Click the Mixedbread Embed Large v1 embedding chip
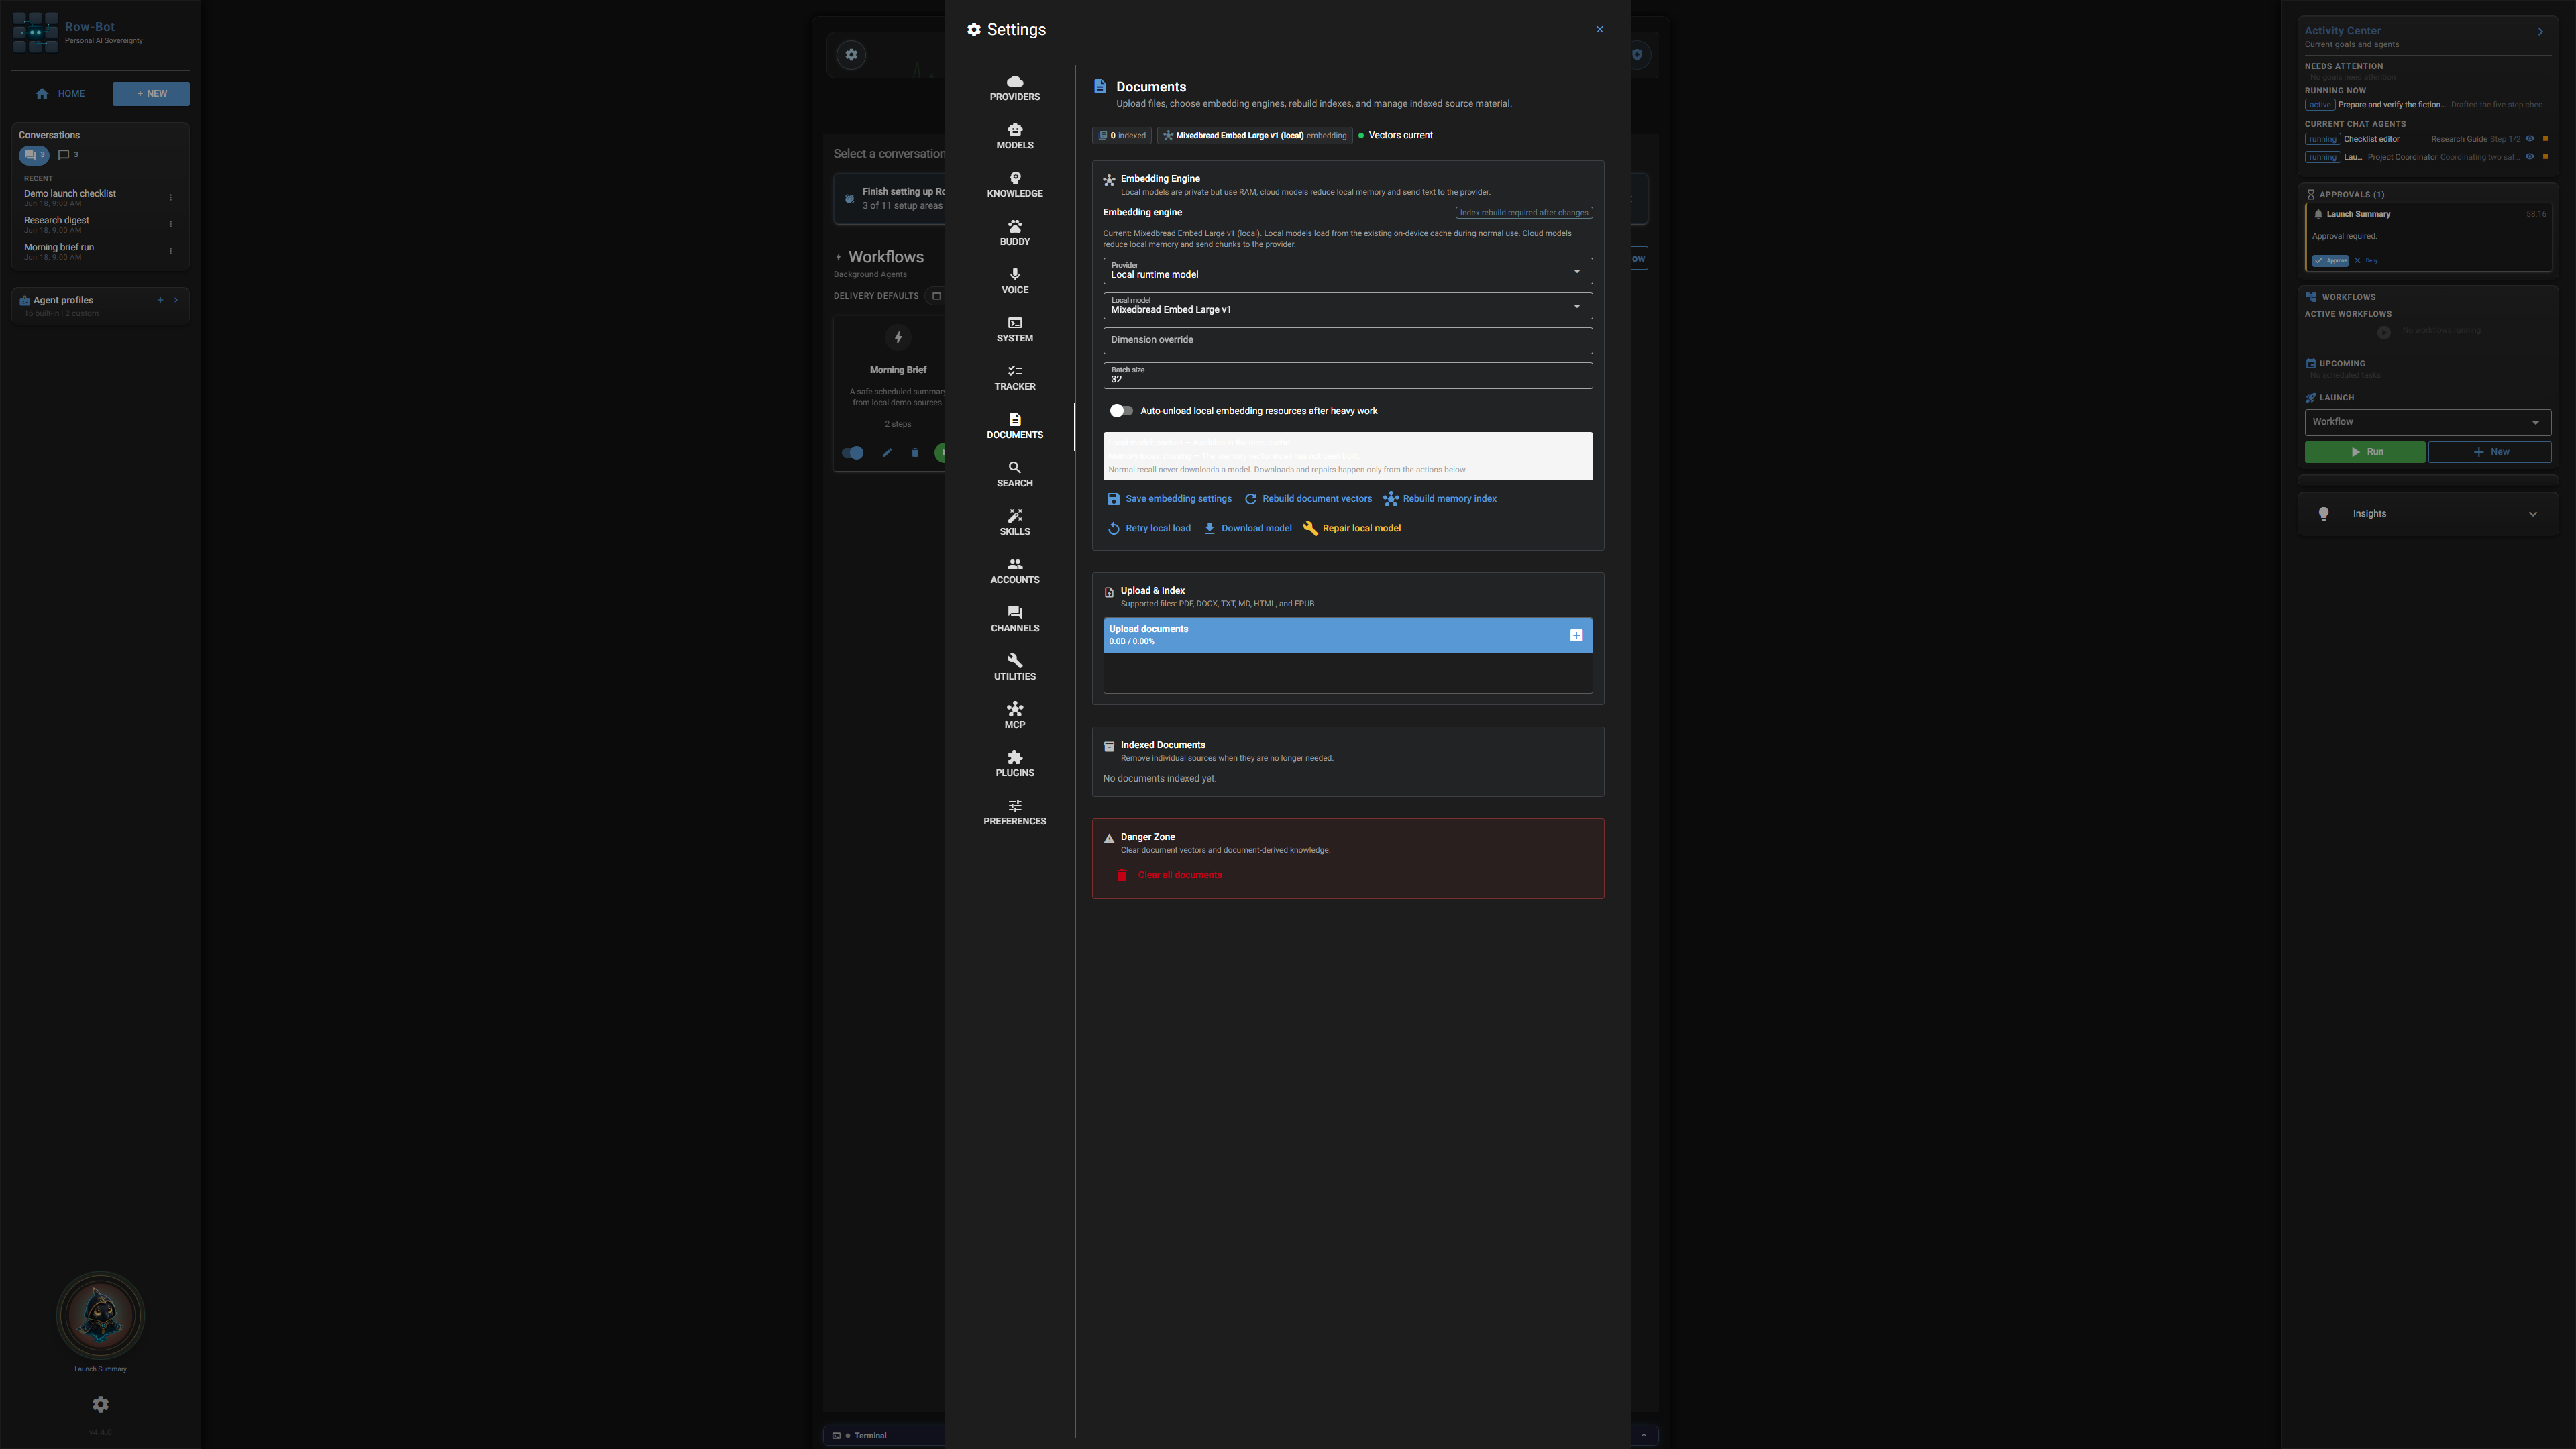Screen dimensions: 2576x1449 pos(1254,135)
